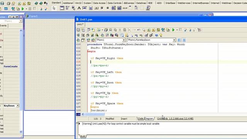247x139 pixels.
Task: Pick the RadioButton component in palette
Action: [108, 8]
